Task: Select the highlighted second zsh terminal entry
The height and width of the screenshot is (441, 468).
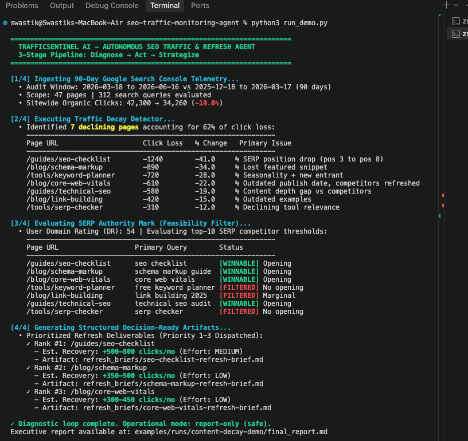Action: [x=458, y=33]
